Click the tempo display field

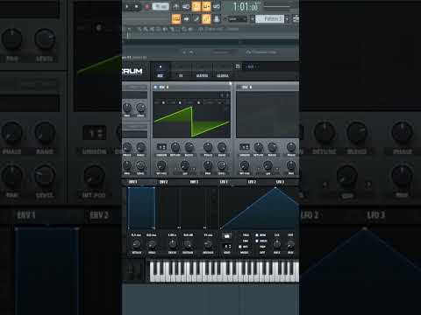[x=161, y=6]
